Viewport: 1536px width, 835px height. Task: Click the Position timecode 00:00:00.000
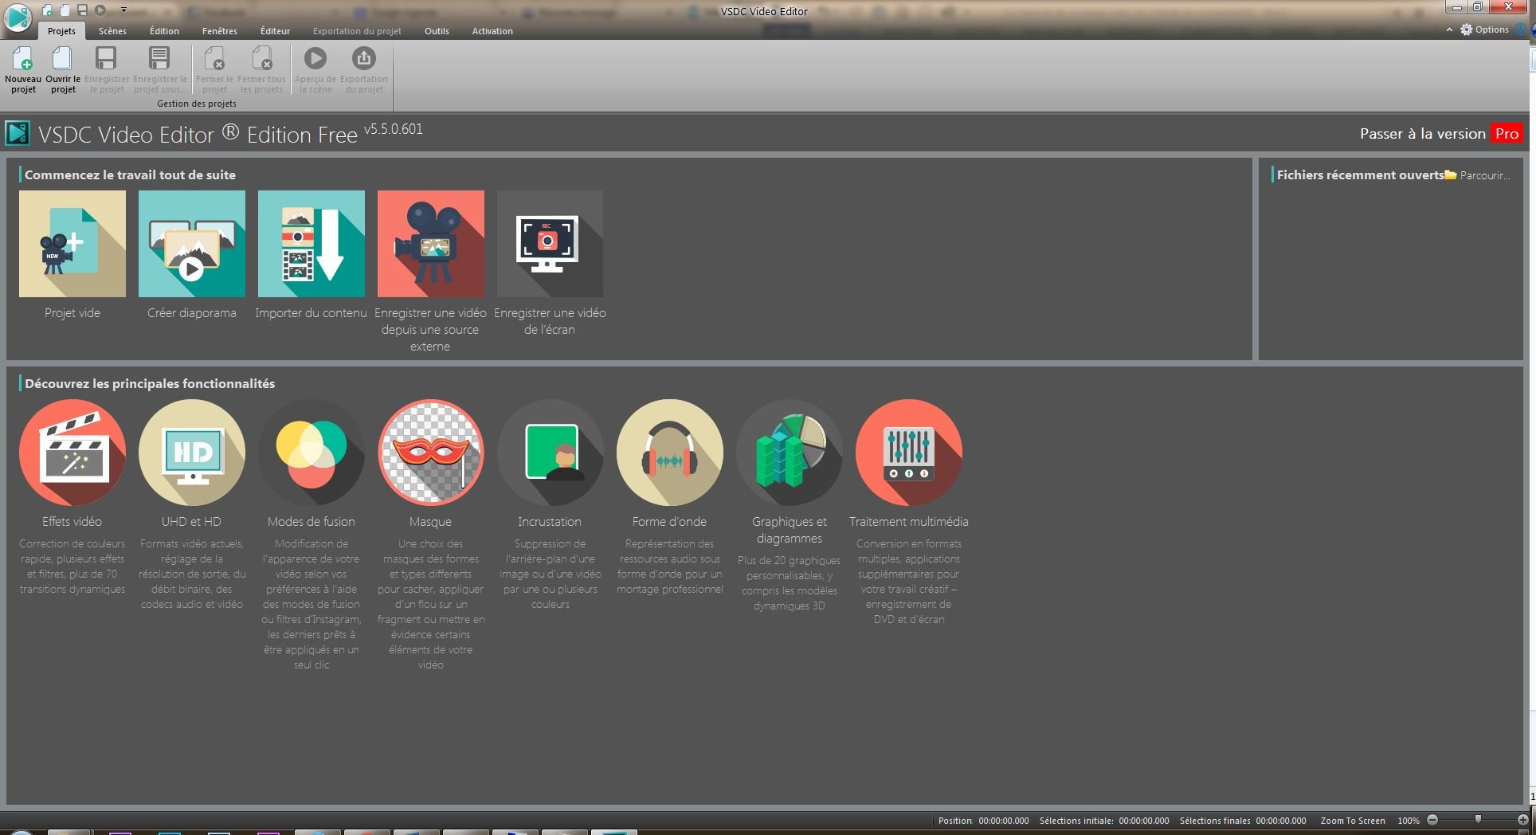[1004, 821]
